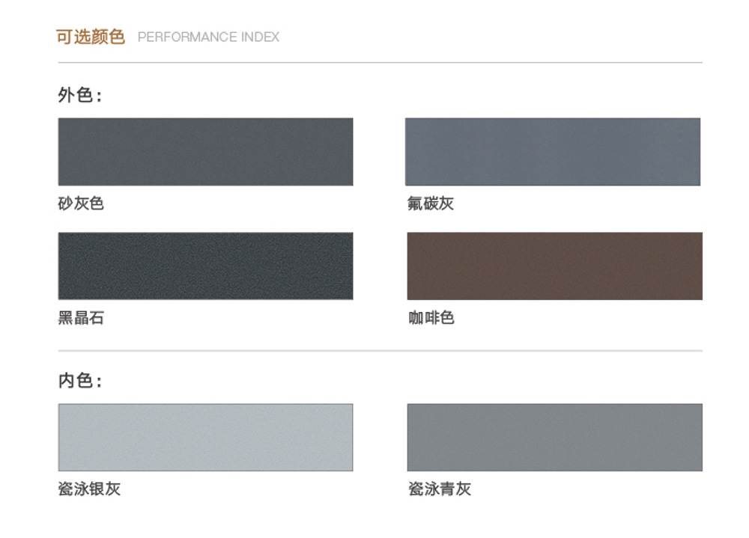Click the 砂灰色 text label
The width and height of the screenshot is (749, 538).
81,204
